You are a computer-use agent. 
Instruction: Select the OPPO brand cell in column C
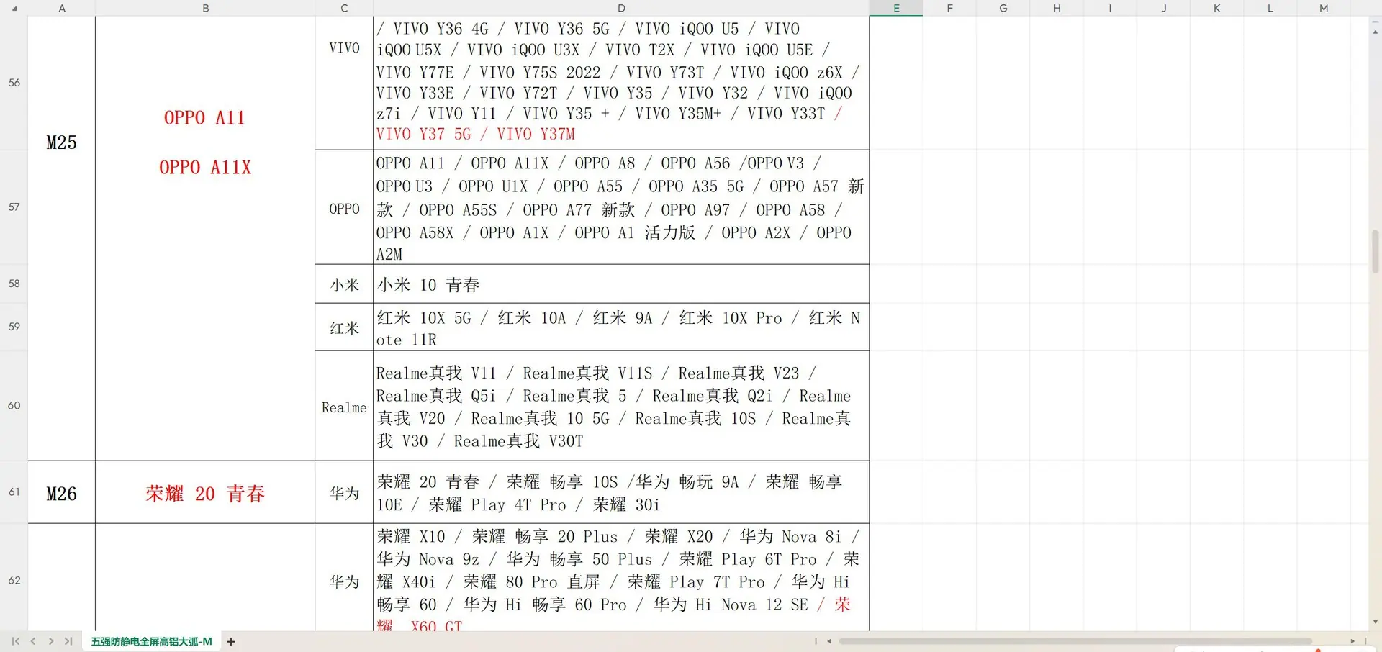pyautogui.click(x=344, y=207)
